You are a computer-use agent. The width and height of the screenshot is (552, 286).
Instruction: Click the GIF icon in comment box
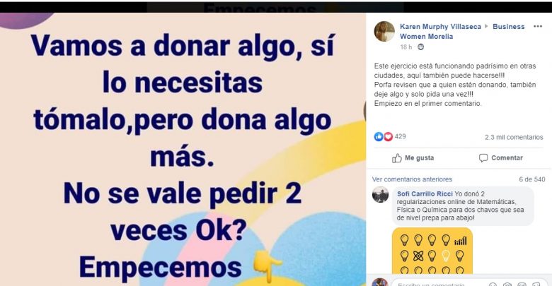click(522, 285)
